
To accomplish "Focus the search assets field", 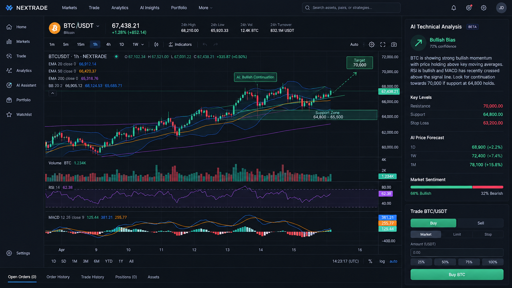I will (x=351, y=8).
